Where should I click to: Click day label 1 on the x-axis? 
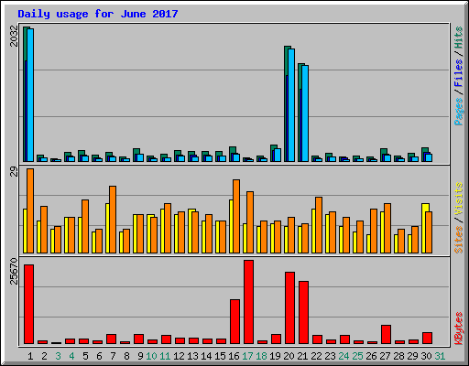coord(30,356)
